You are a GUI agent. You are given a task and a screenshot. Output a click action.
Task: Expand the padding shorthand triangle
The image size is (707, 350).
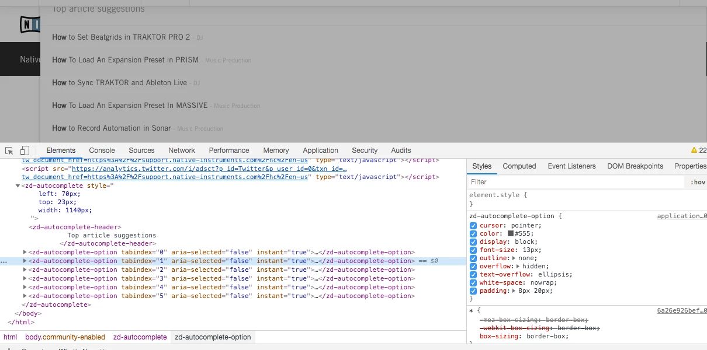(x=514, y=290)
